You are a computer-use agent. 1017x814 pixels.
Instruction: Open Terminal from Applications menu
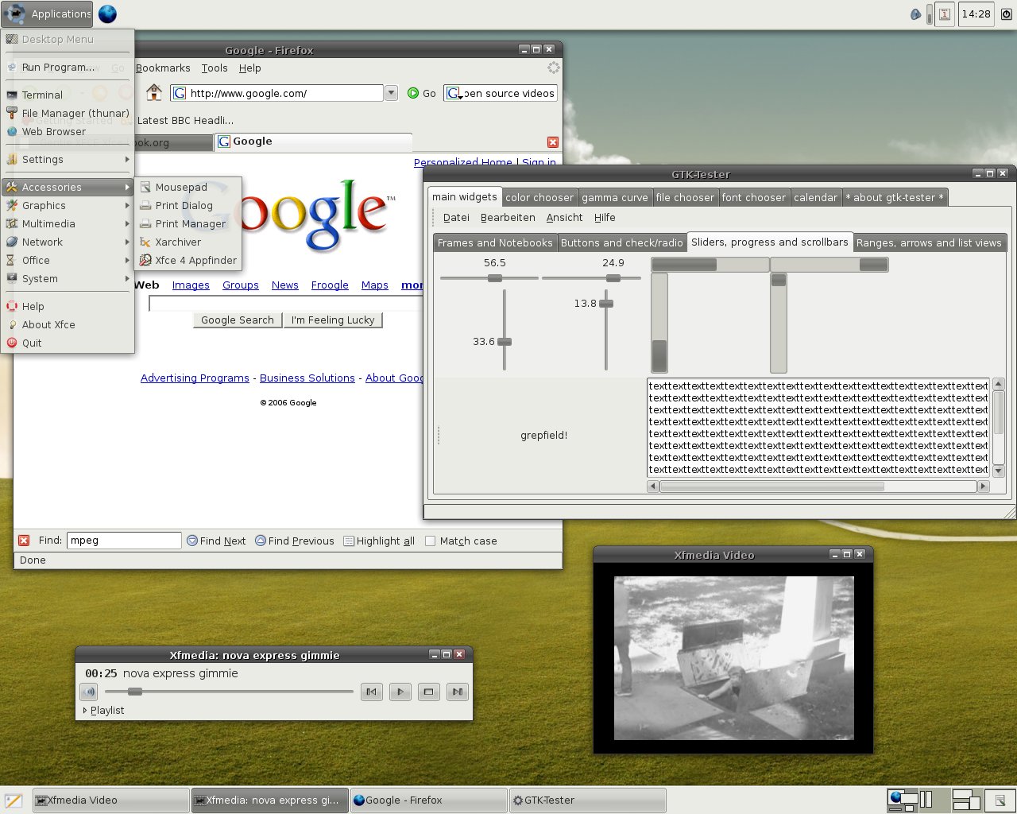point(68,95)
